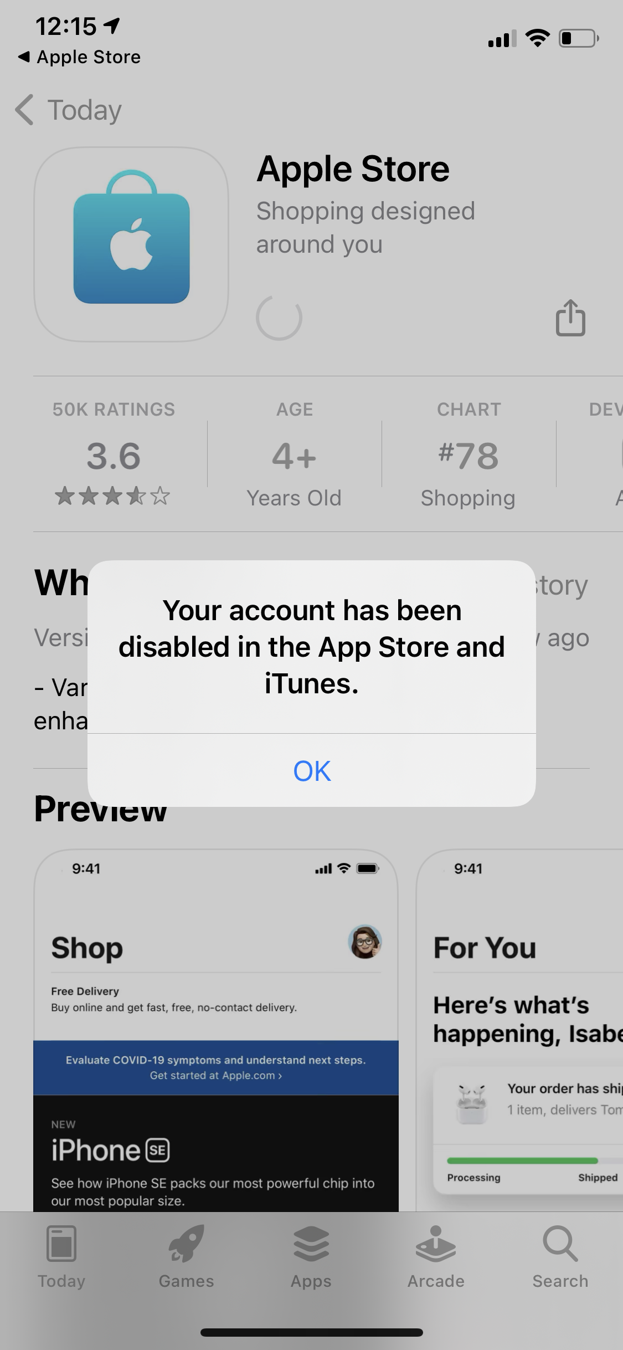
Task: Tap the Apple Store app icon
Action: tap(131, 244)
